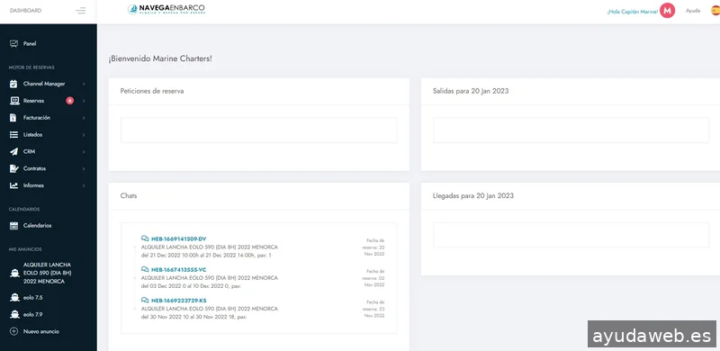Expand the Contratos submenu chevron

(84, 168)
